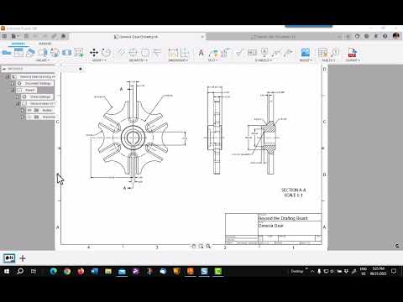This screenshot has height=302, width=403.
Task: Select the Base View tool
Action: tap(7, 52)
